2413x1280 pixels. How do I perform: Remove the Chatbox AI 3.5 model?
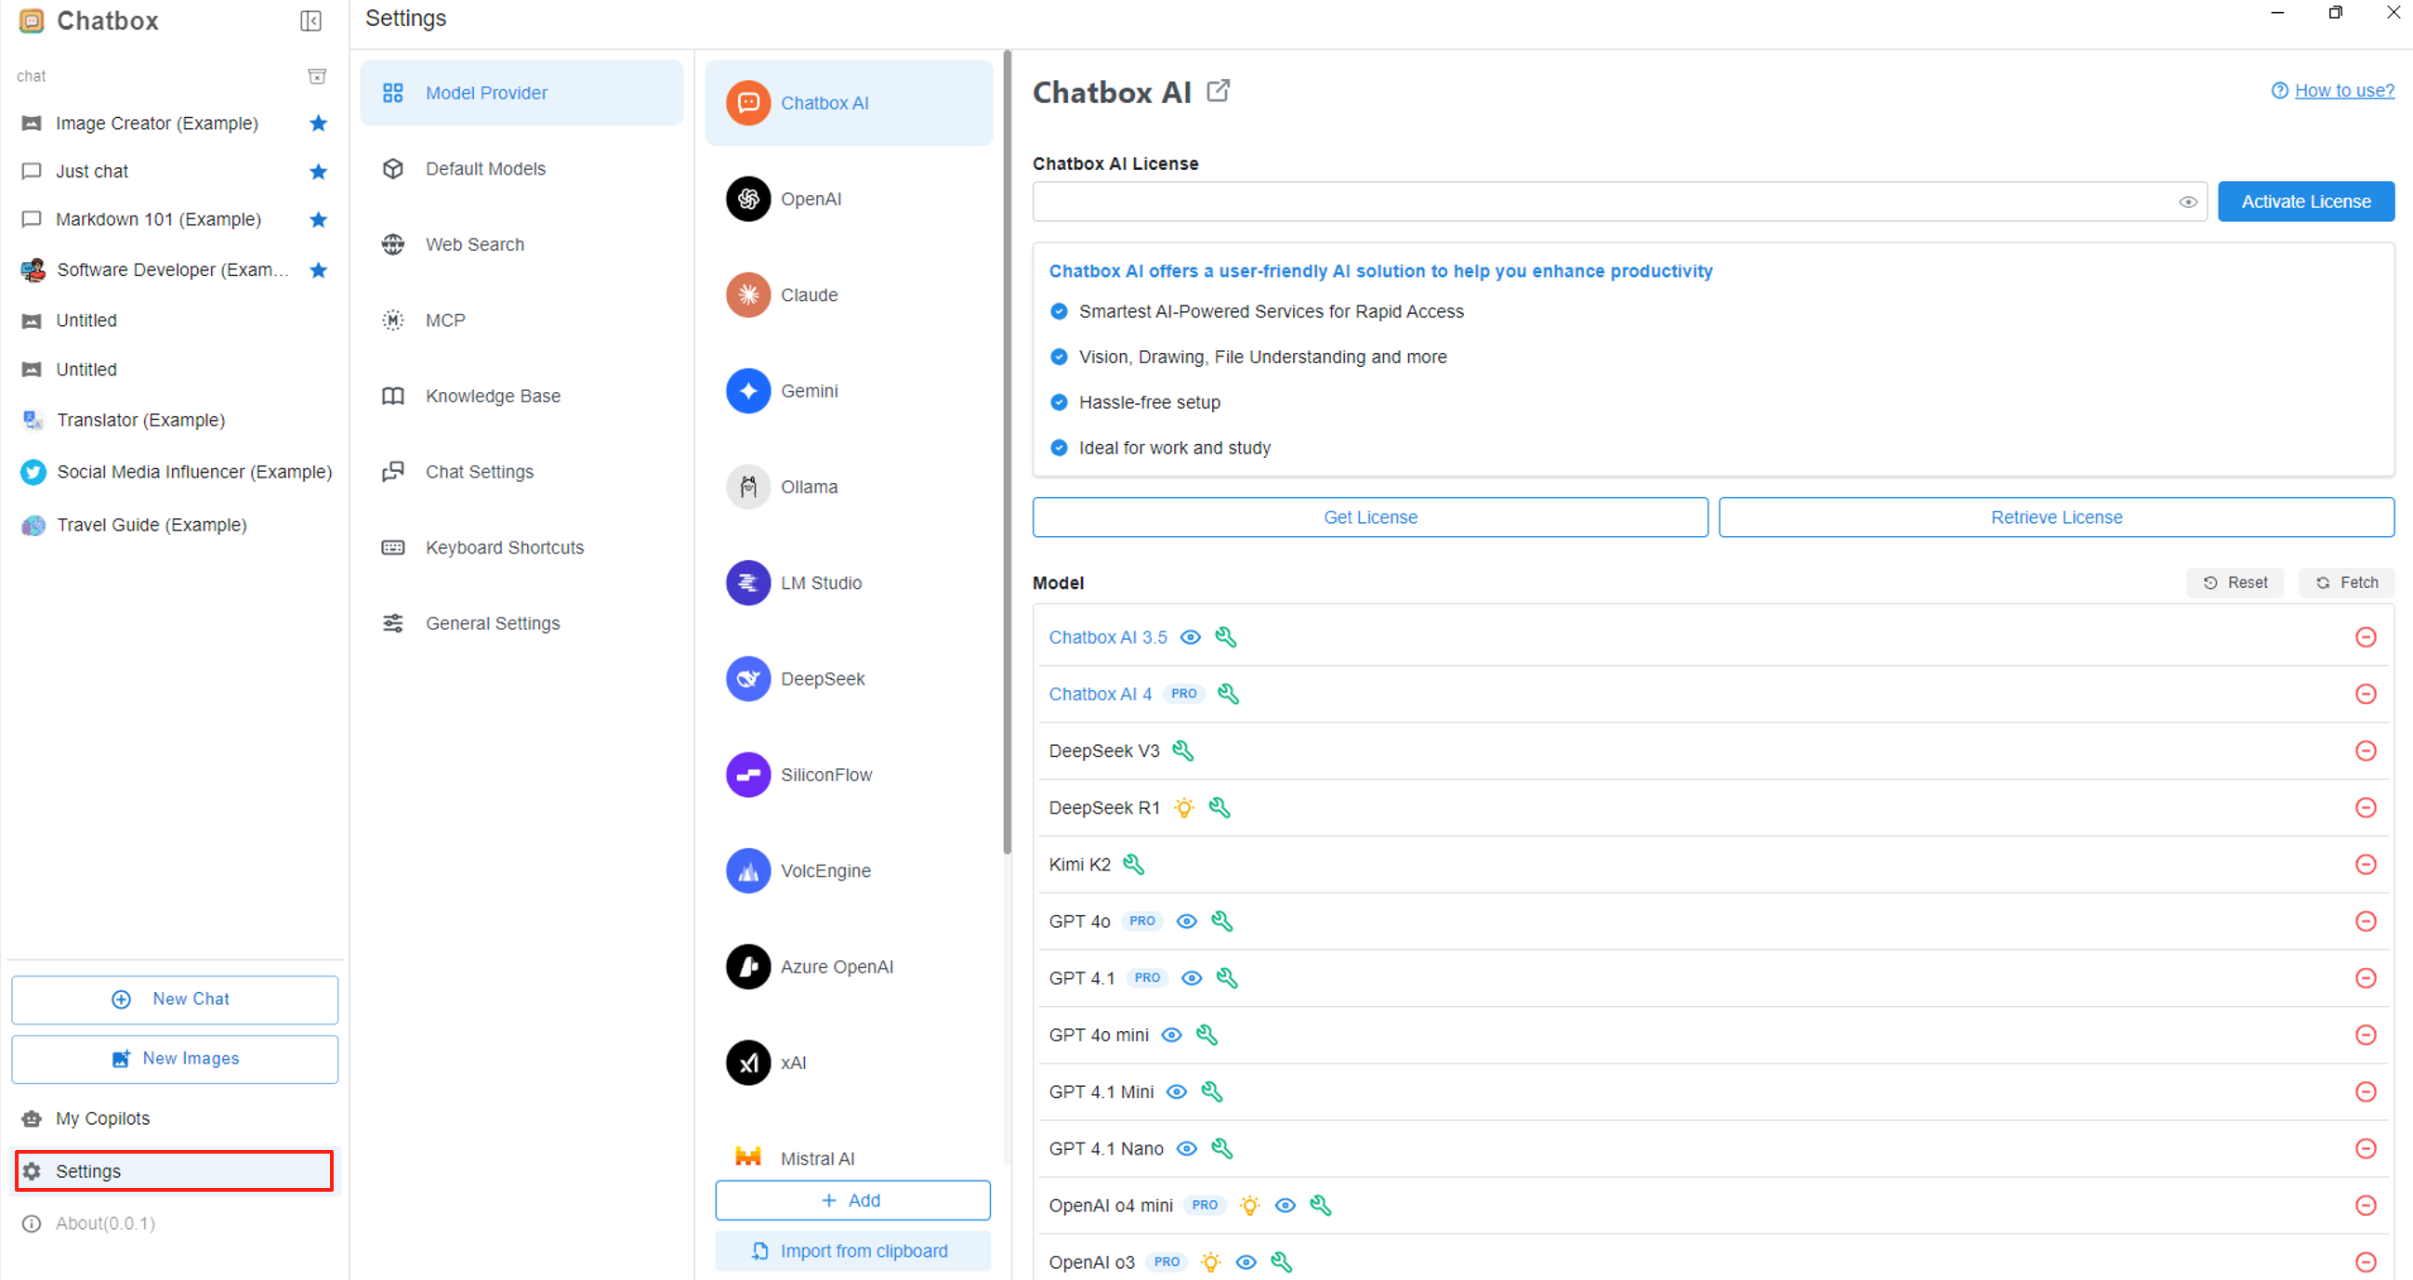2366,637
